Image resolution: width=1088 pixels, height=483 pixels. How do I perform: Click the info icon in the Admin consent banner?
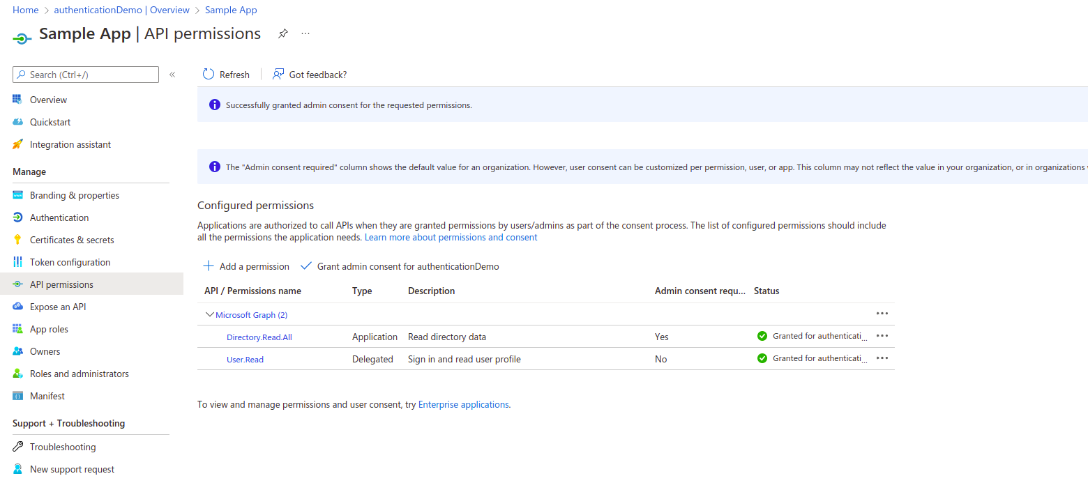point(215,167)
